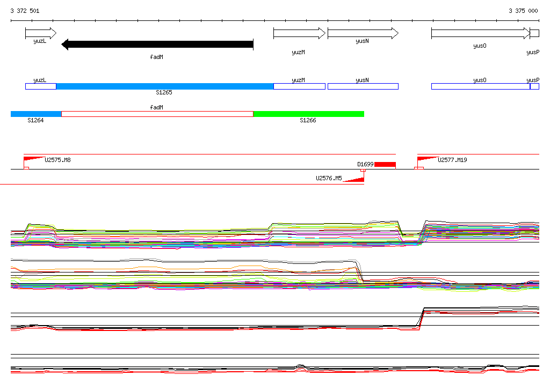Click the blue-outlined yuzM box
This screenshot has height=383, width=550.
tap(299, 86)
